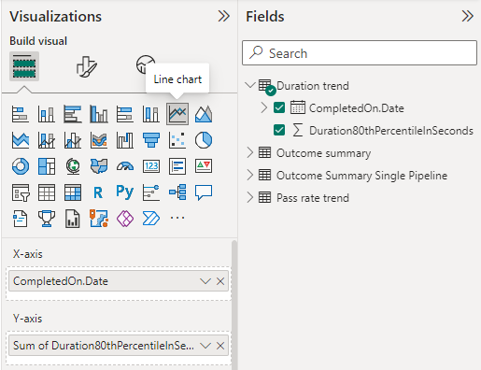Select the Smart narrative visual
The width and height of the screenshot is (481, 370).
[x=21, y=219]
